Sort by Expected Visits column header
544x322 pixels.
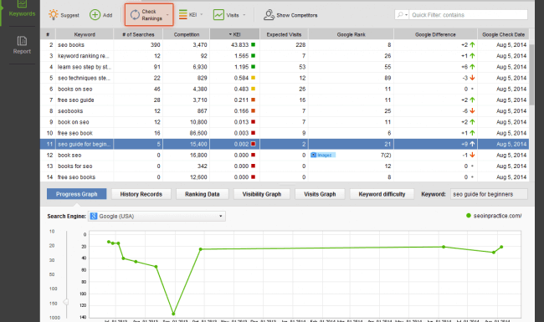tap(284, 34)
